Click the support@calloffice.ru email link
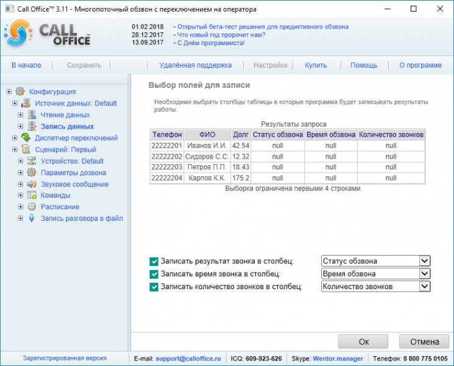Image resolution: width=454 pixels, height=366 pixels. [x=188, y=359]
